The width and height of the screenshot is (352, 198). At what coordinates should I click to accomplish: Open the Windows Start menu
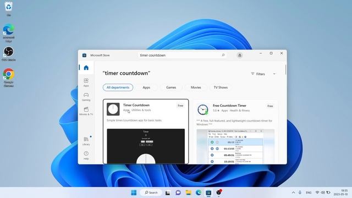pyautogui.click(x=134, y=193)
